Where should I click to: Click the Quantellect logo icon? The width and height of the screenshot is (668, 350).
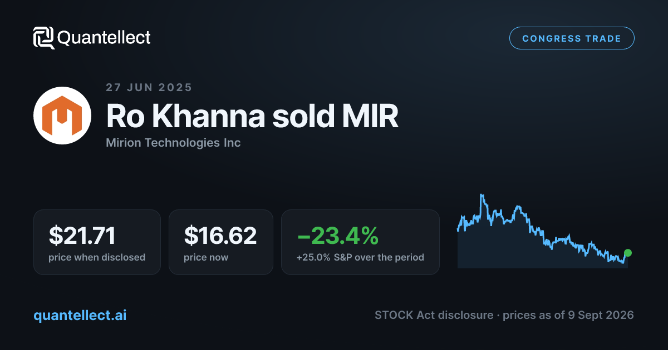pyautogui.click(x=44, y=38)
